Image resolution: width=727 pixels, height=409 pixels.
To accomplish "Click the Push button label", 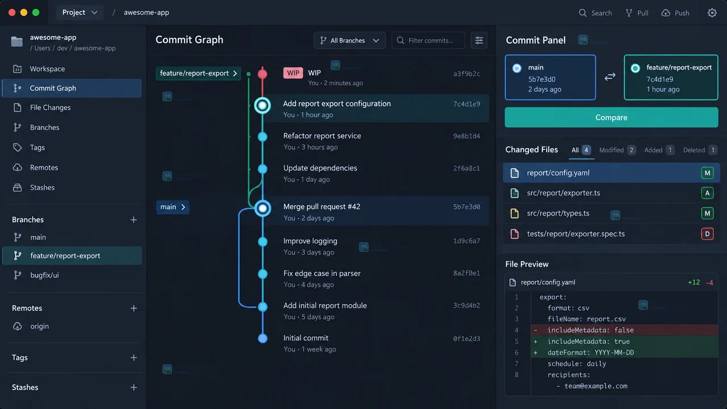I will [682, 13].
